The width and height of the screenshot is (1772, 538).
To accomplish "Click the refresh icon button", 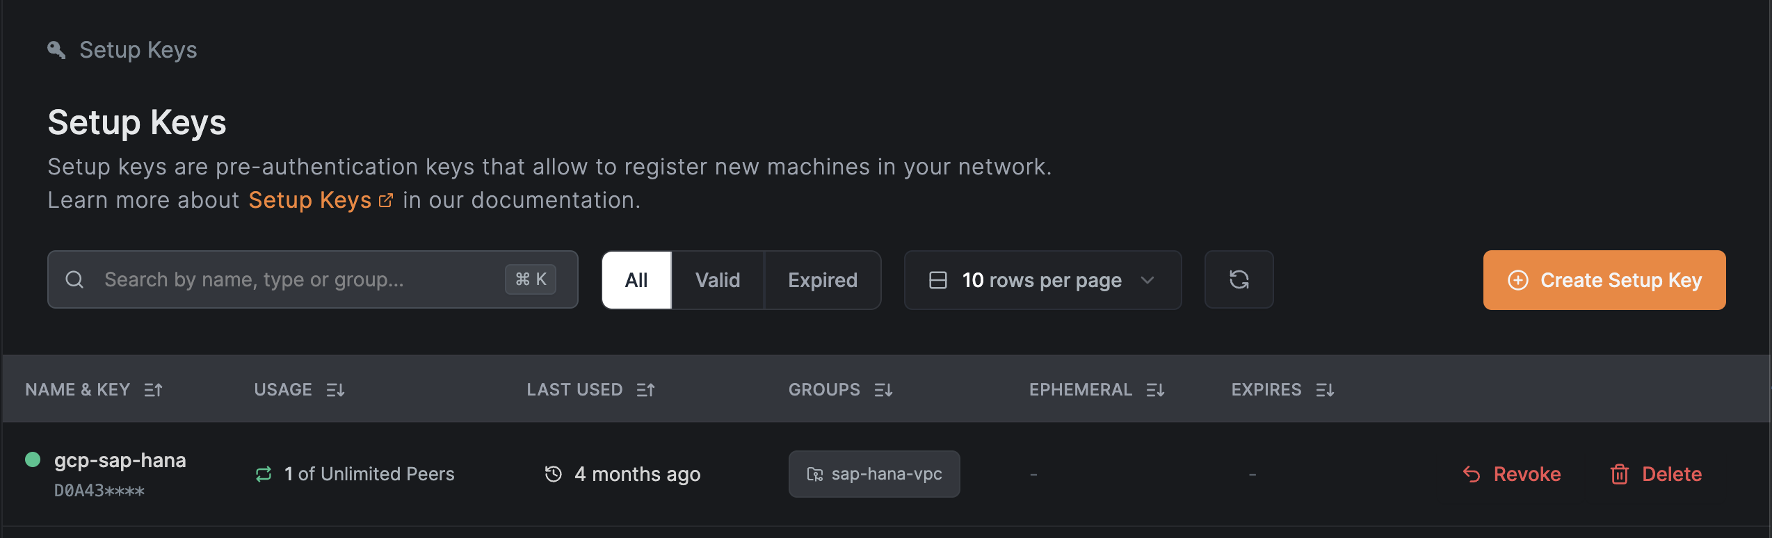I will tap(1239, 279).
